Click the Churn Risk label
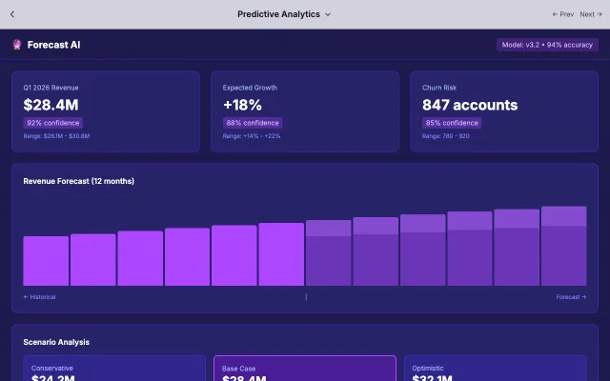Image resolution: width=610 pixels, height=381 pixels. (439, 88)
